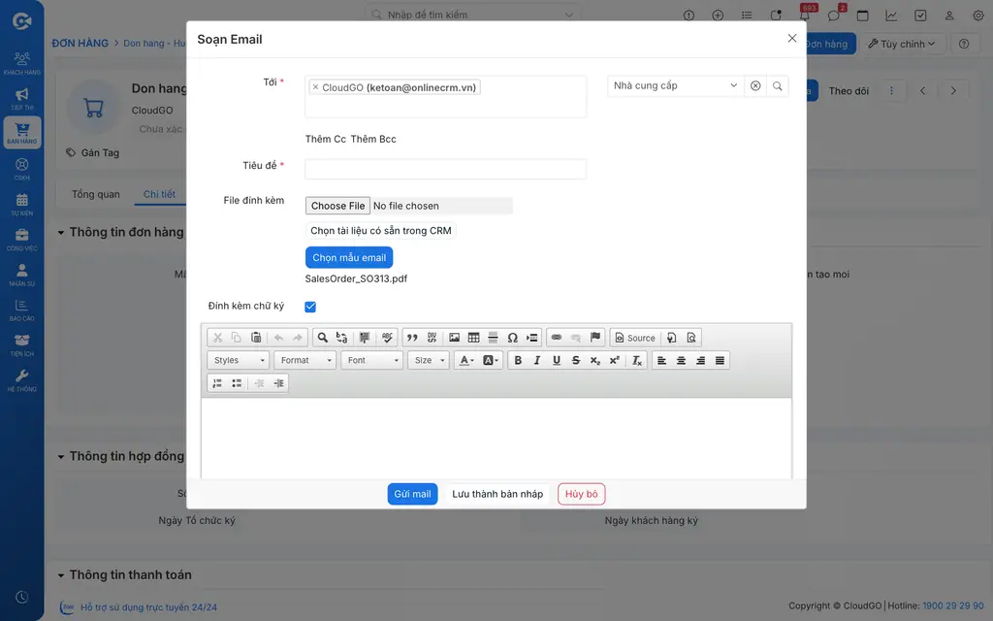Image resolution: width=993 pixels, height=621 pixels.
Task: Click the Choose File button
Action: click(x=337, y=206)
